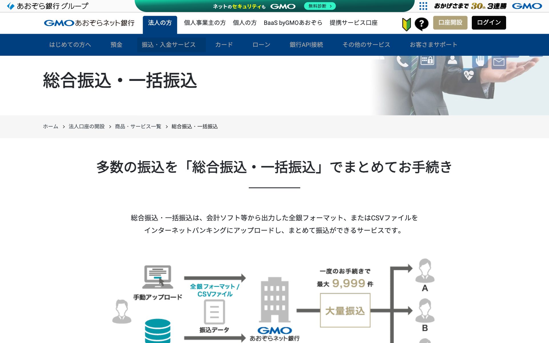Open the その他のサービス menu

point(366,45)
